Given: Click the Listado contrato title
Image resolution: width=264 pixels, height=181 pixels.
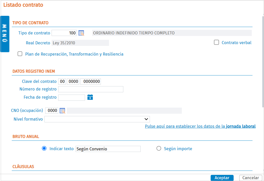Looking at the screenshot, I should pos(23,5).
